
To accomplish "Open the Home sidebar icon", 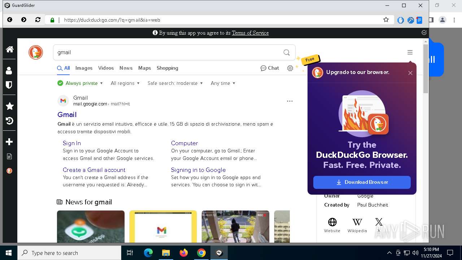I will point(10,49).
